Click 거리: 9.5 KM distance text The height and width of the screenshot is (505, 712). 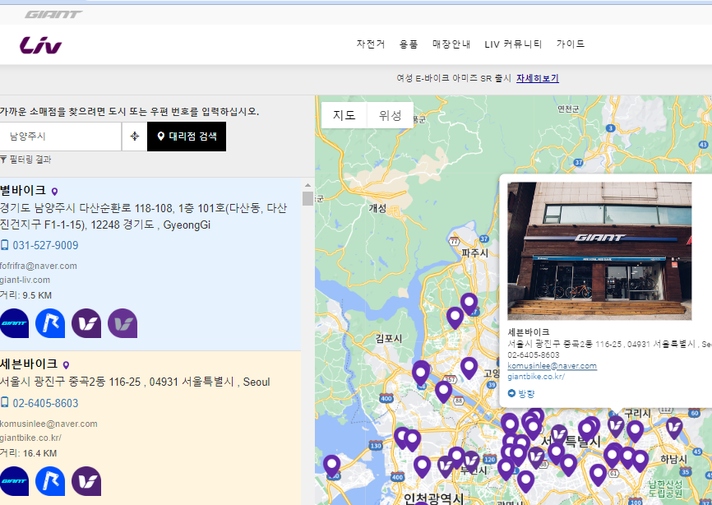[25, 295]
